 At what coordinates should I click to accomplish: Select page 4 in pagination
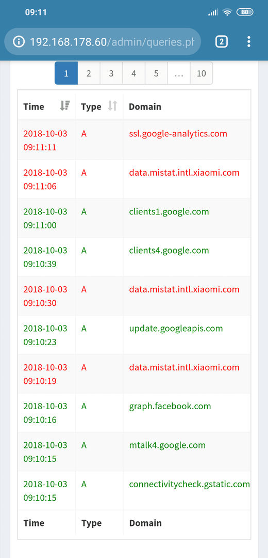pos(134,73)
